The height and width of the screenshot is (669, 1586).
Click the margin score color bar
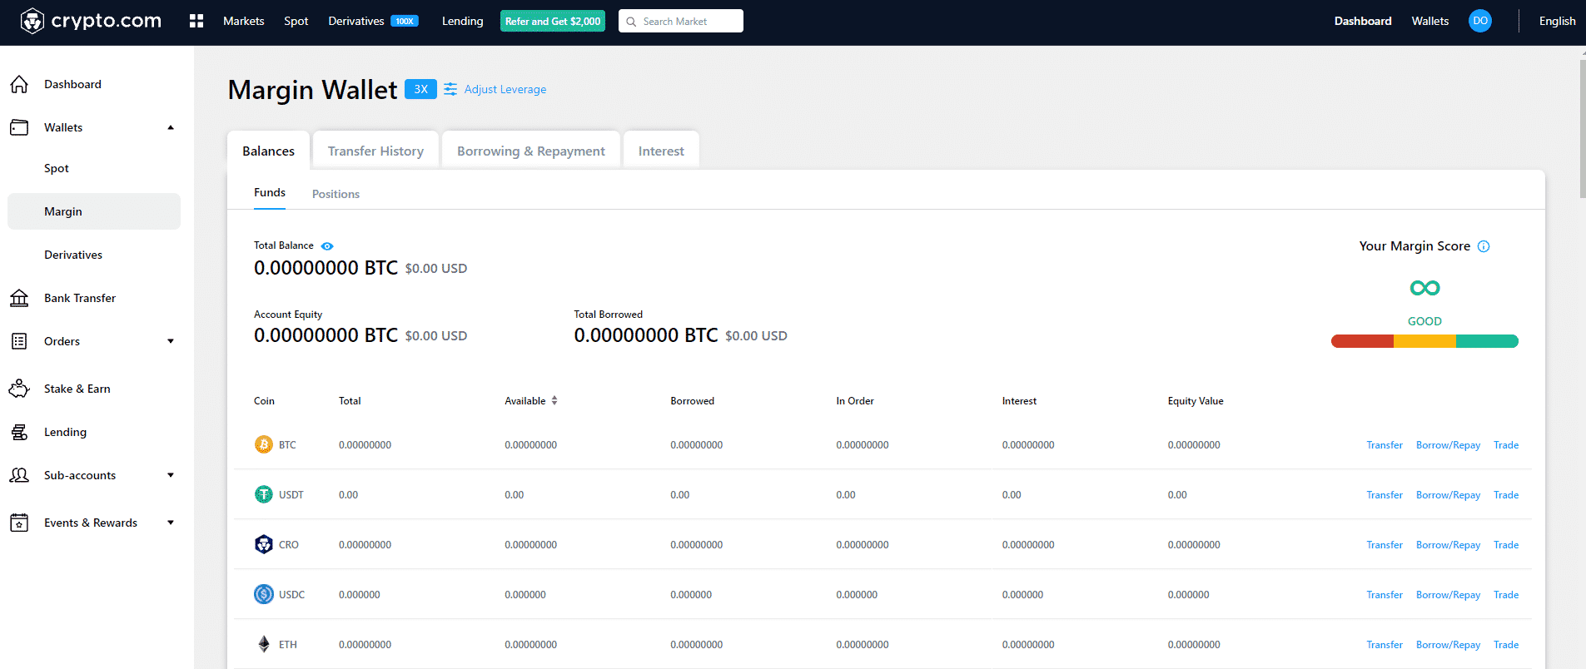(x=1424, y=341)
